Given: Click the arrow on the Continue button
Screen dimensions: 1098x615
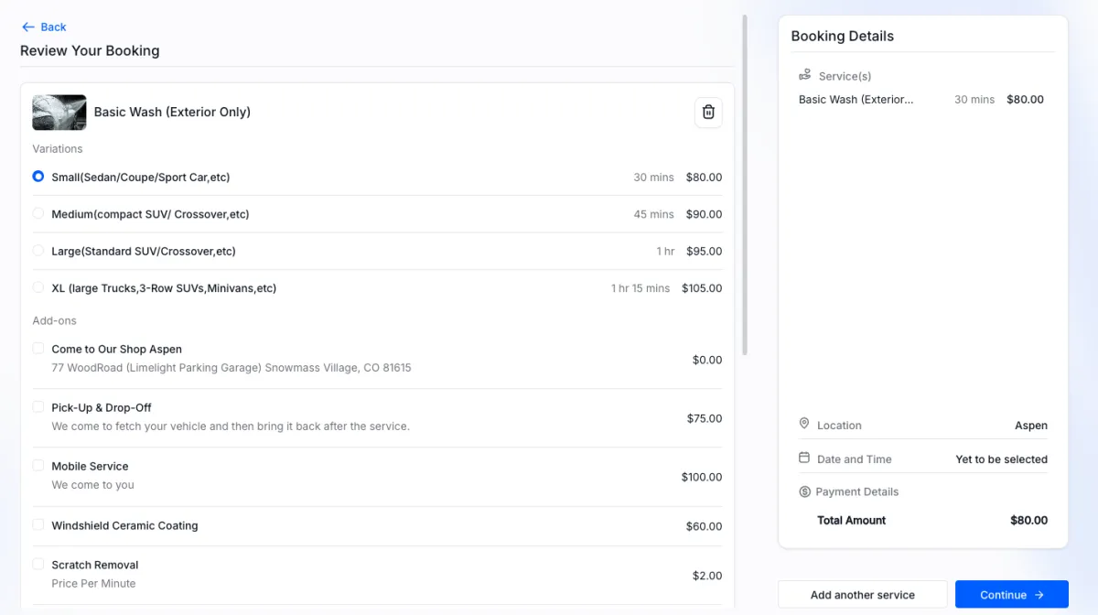Looking at the screenshot, I should [1039, 595].
